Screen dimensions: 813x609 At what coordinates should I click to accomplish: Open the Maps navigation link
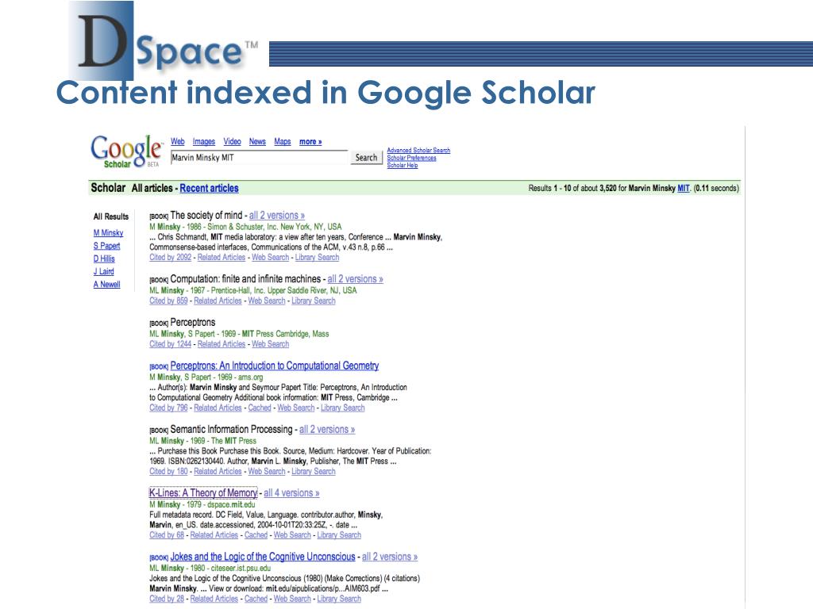pos(282,141)
